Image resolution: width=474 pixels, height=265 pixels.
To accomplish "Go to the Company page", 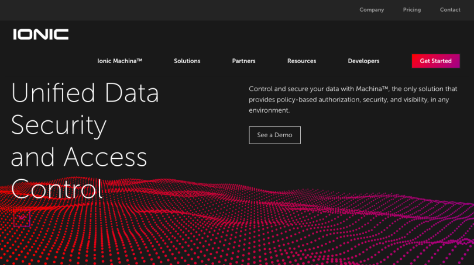I will (372, 10).
